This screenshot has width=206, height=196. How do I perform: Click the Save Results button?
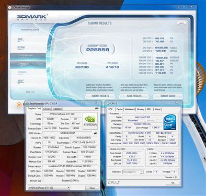(x=134, y=96)
